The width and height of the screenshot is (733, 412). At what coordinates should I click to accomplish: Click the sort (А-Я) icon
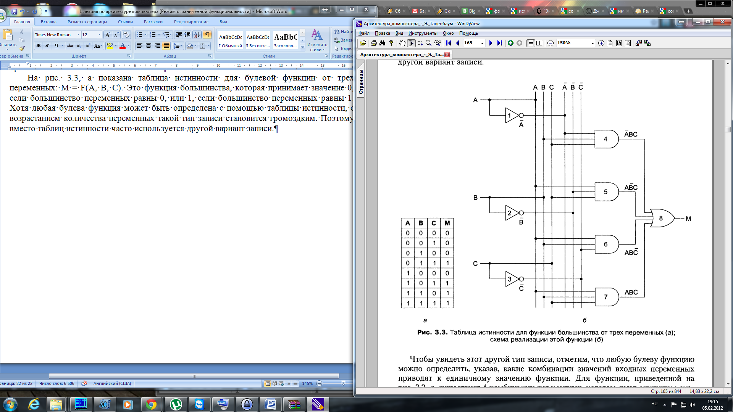197,35
